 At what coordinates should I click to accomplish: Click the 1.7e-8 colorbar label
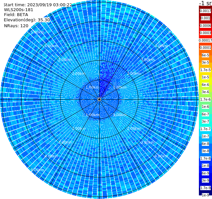205,158
